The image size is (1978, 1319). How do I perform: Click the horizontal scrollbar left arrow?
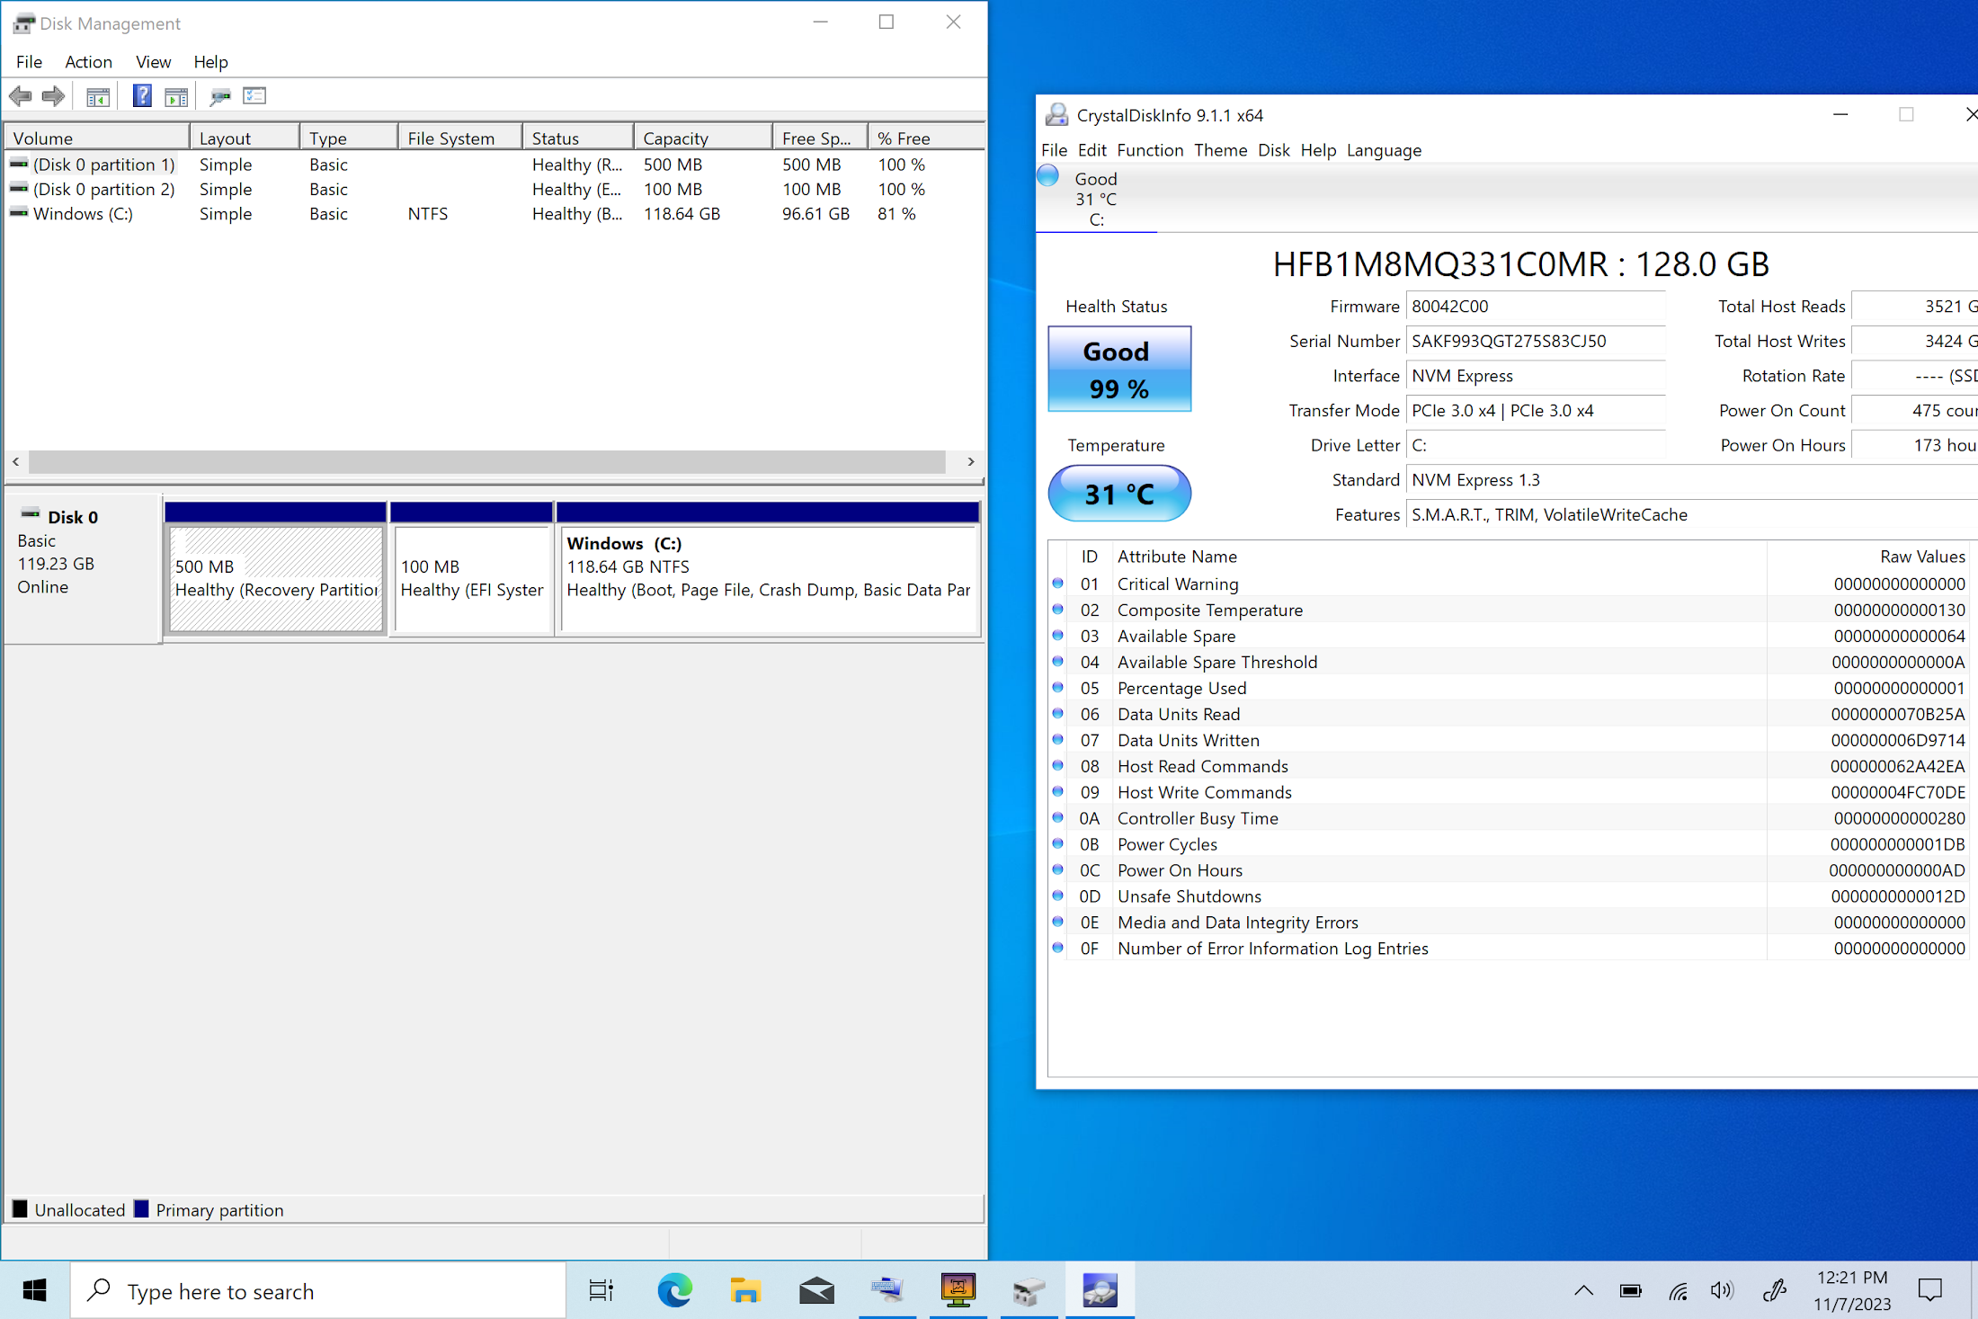(16, 461)
